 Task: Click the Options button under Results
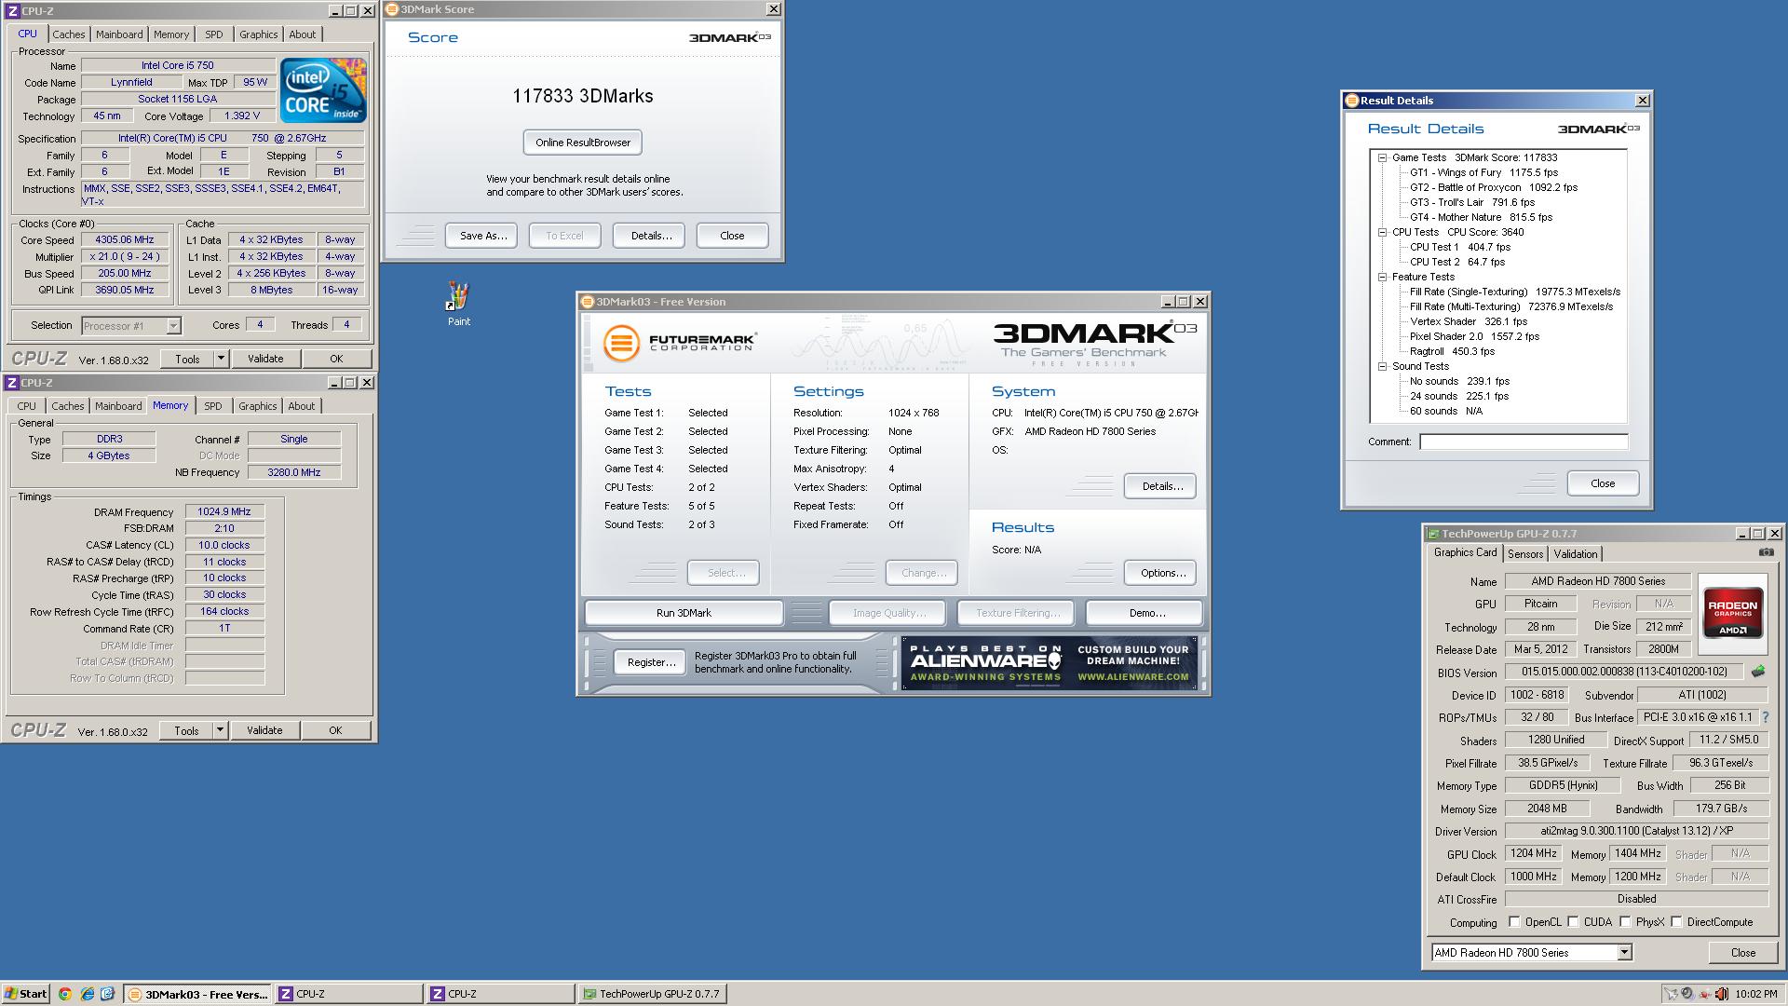[1161, 573]
